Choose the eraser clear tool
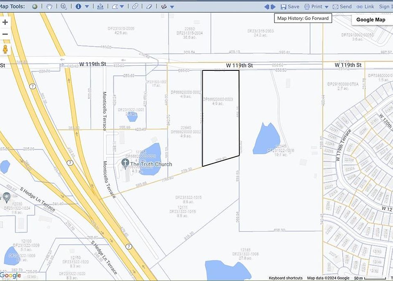 pyautogui.click(x=149, y=7)
